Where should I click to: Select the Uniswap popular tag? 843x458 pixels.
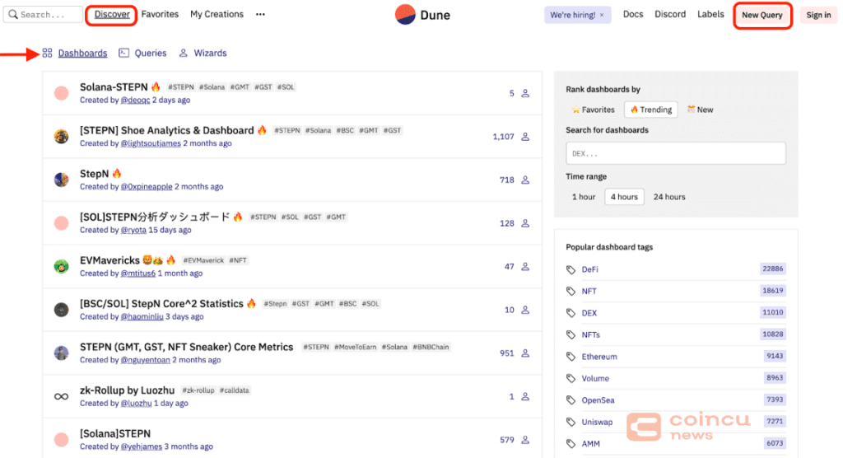[597, 422]
